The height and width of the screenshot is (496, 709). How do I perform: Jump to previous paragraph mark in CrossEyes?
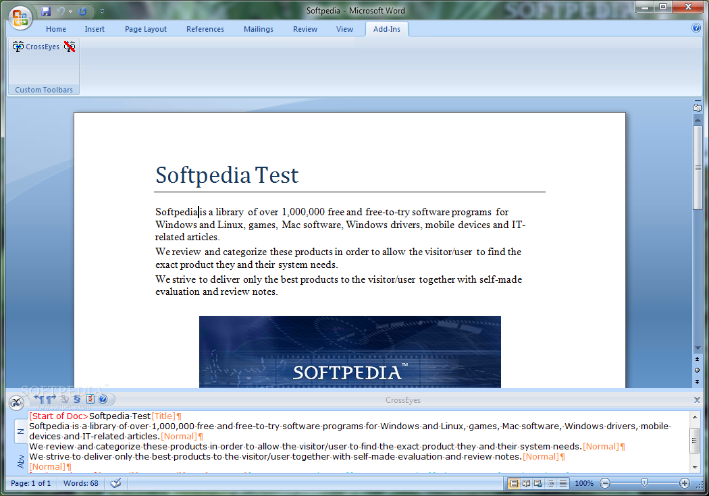[39, 399]
